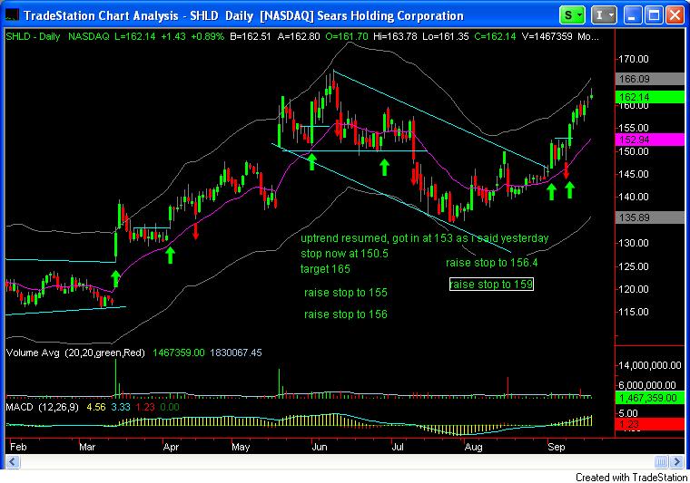Click the 'A=162.80' ask value
This screenshot has width=690, height=483.
tap(299, 36)
